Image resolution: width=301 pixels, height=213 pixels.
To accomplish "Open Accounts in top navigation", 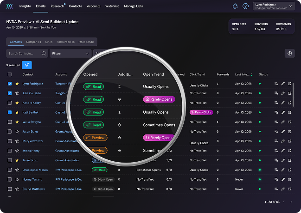I will (94, 6).
